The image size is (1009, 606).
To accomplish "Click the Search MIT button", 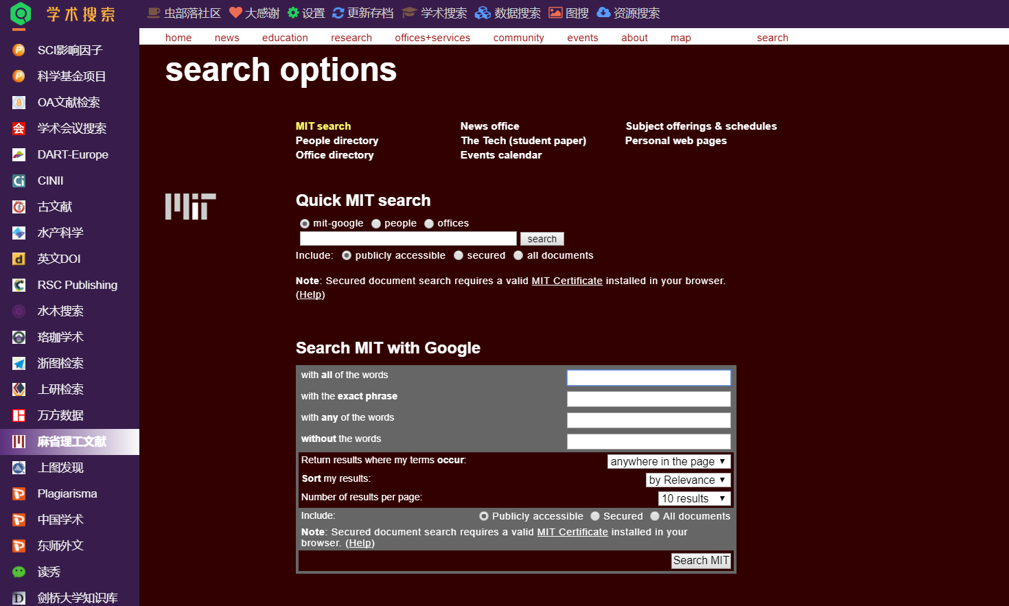I will (701, 561).
